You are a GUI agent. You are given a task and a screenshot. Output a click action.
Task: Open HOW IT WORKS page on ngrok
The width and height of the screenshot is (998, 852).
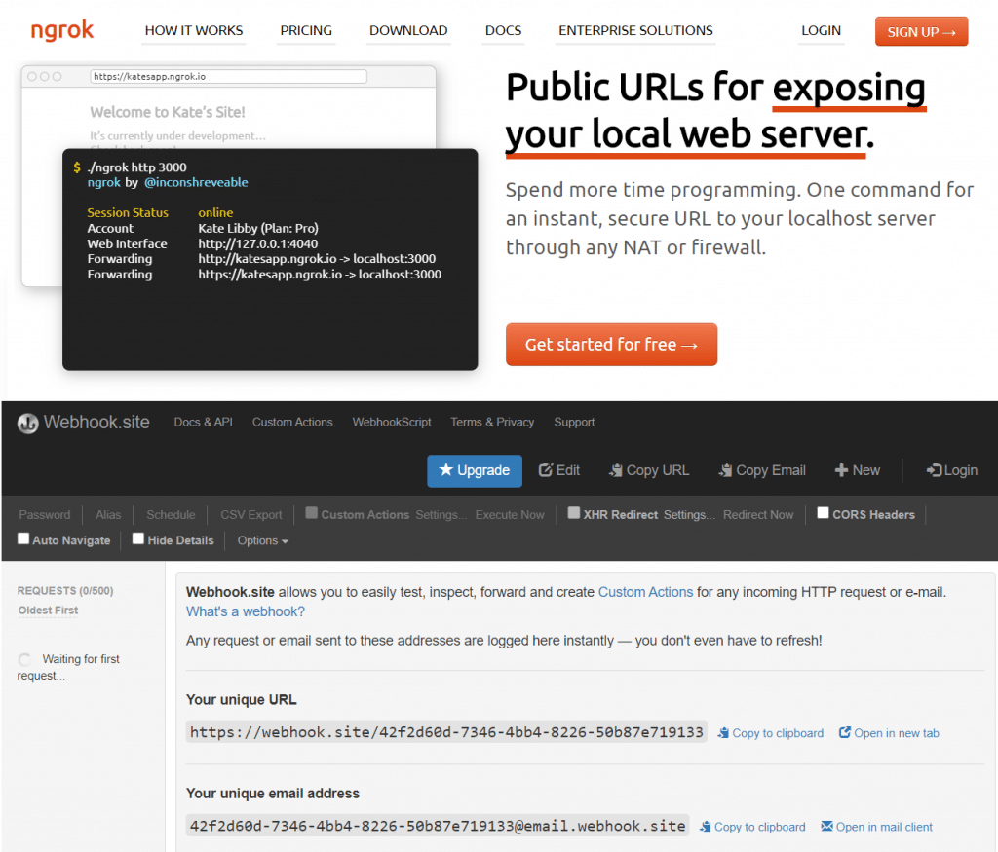pos(194,30)
